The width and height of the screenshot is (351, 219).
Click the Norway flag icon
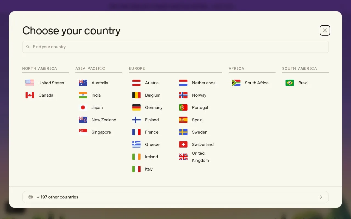pos(183,95)
